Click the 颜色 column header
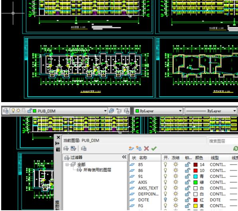 click(x=199, y=158)
